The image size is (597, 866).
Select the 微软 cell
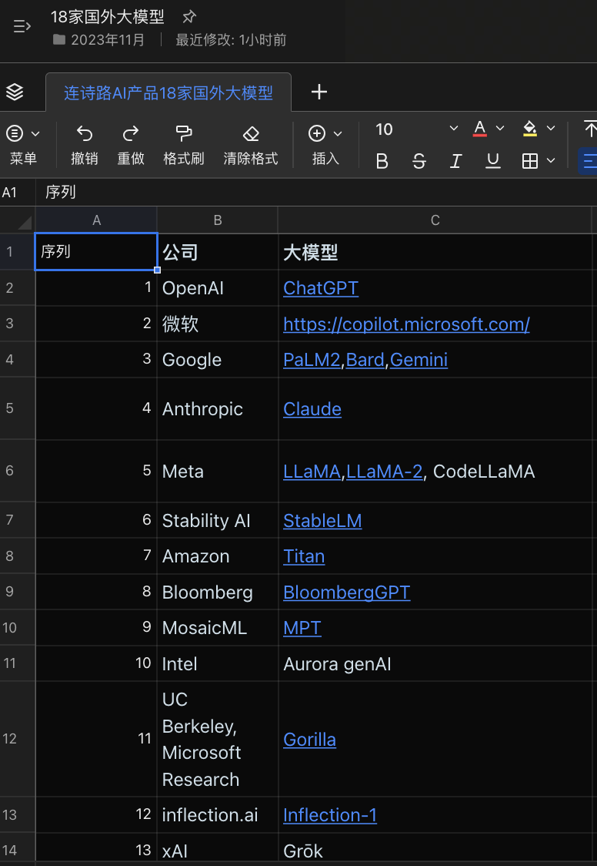pyautogui.click(x=218, y=324)
